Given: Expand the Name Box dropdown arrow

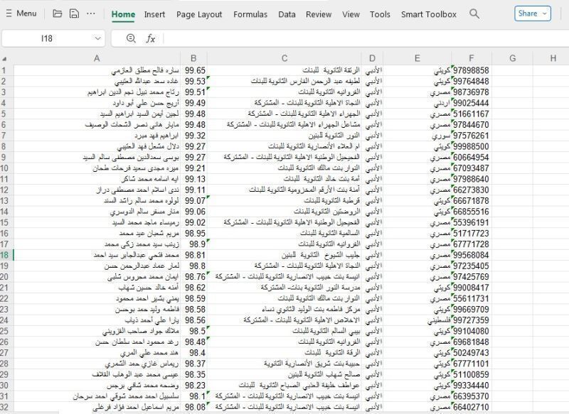Looking at the screenshot, I should click(x=97, y=38).
